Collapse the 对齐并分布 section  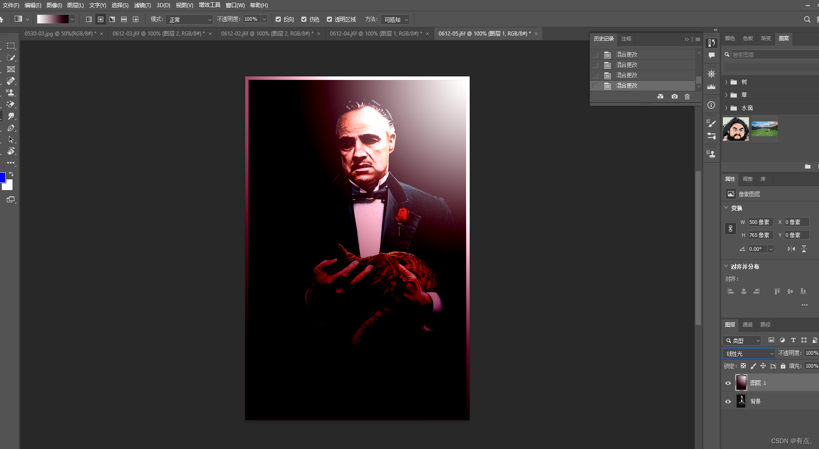pos(726,266)
